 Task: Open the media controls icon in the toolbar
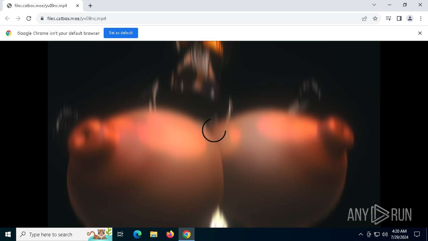(388, 18)
